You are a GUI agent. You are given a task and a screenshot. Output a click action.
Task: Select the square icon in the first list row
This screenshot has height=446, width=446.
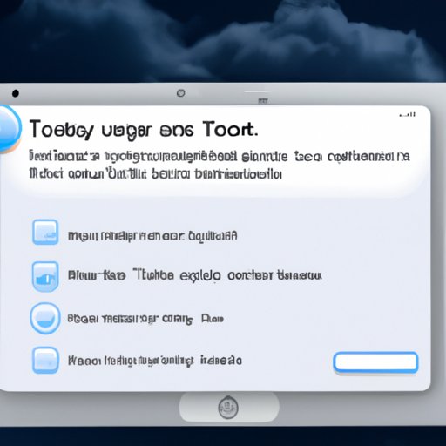(x=45, y=233)
